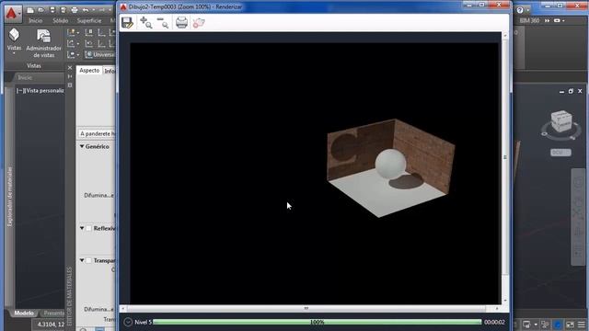Click customization menu icon in status bar
589x331 pixels.
pos(582,325)
